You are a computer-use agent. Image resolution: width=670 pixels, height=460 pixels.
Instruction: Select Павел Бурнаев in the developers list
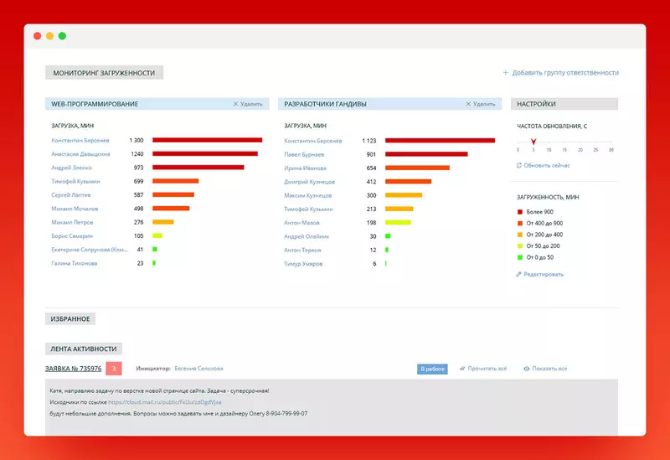[x=305, y=154]
